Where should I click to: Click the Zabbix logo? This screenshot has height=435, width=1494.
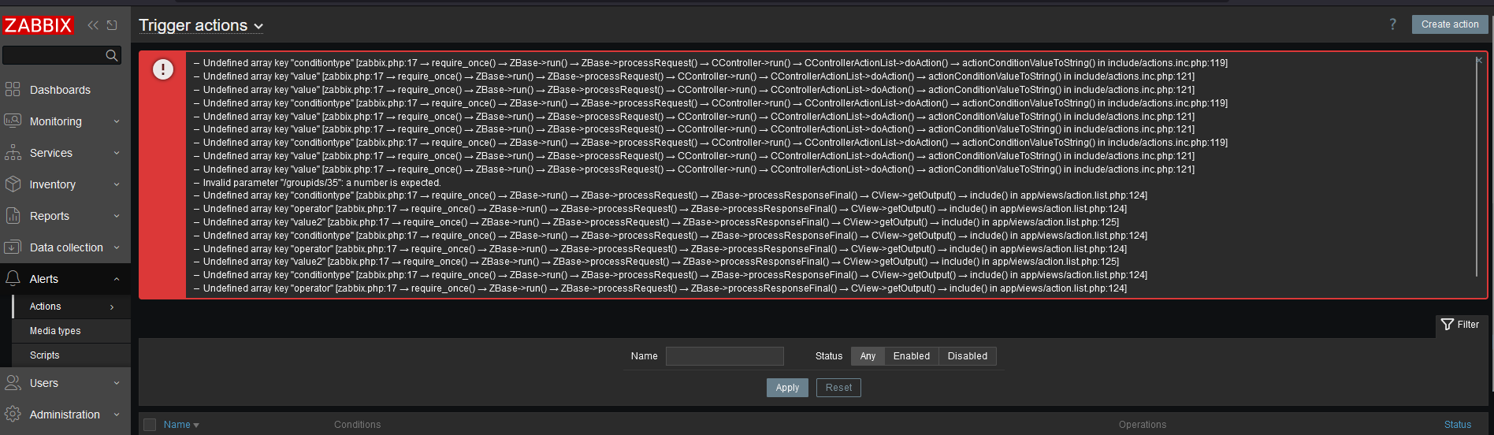(x=38, y=25)
